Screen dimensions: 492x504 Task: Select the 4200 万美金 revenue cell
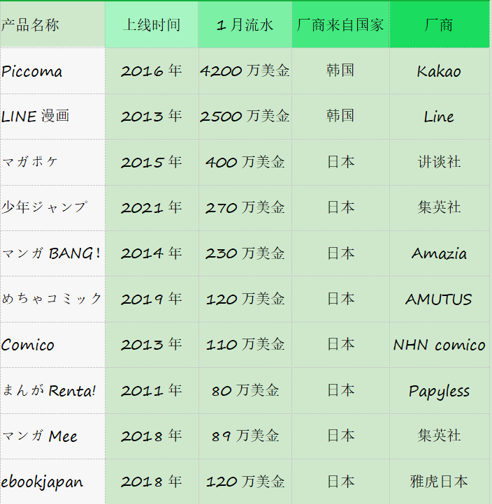point(245,71)
